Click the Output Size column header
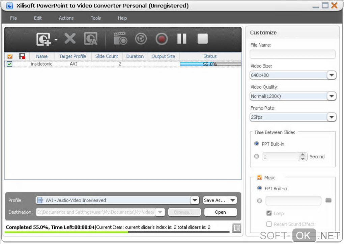Image resolution: width=344 pixels, height=244 pixels. pos(164,56)
